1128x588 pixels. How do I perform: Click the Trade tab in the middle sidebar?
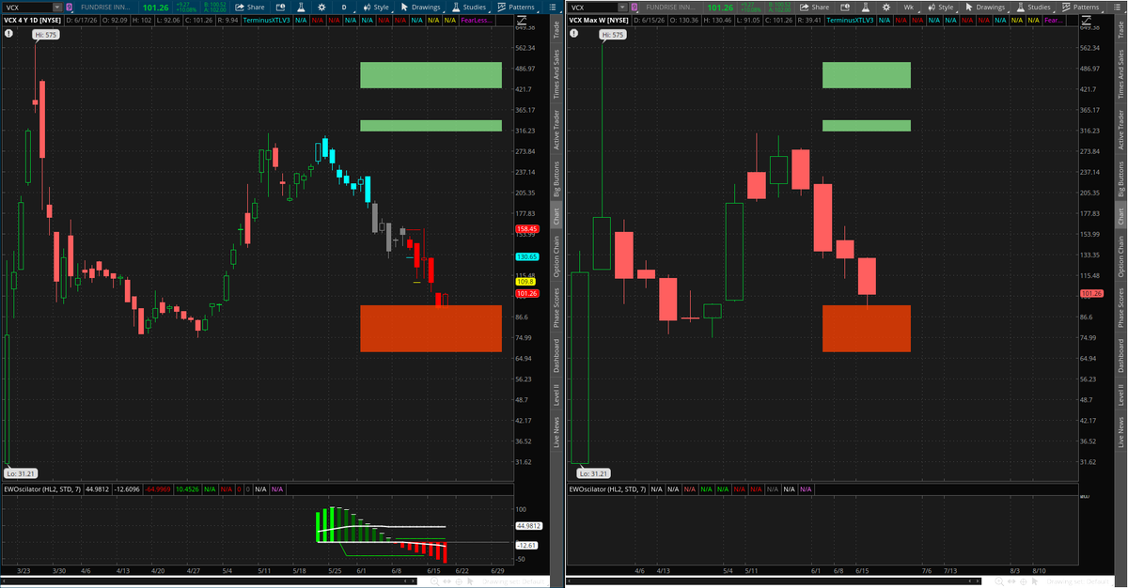click(556, 30)
